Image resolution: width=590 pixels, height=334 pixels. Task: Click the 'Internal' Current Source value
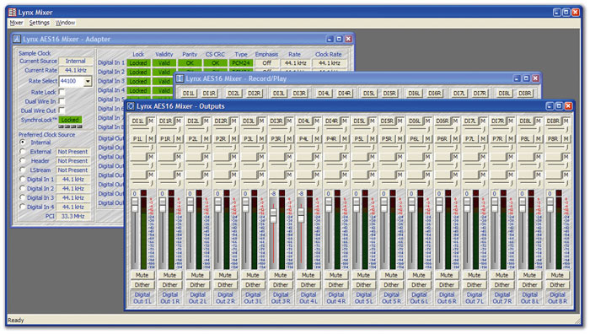(x=75, y=61)
